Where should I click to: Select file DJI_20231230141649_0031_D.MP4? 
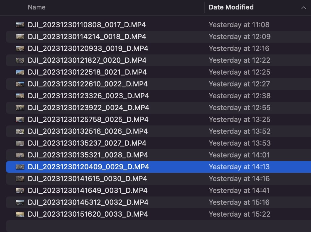(89, 191)
